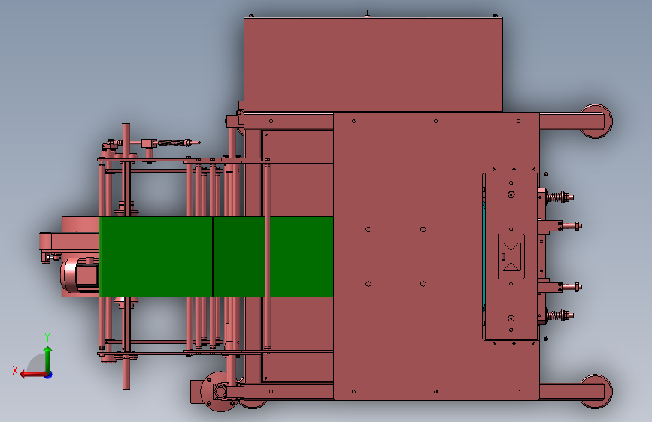Select the large top hood panel

373,65
